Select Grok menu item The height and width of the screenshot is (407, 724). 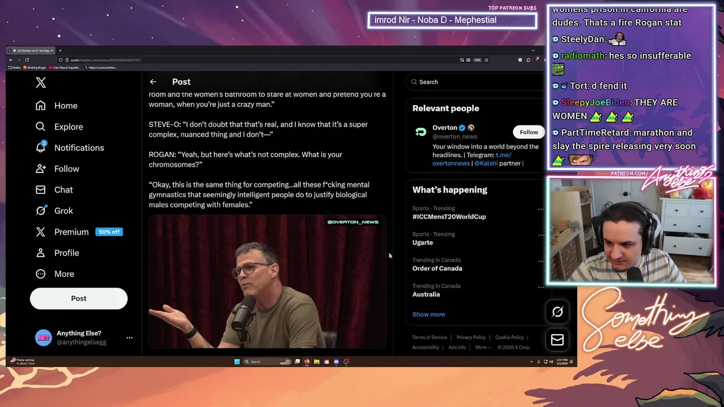pos(63,210)
